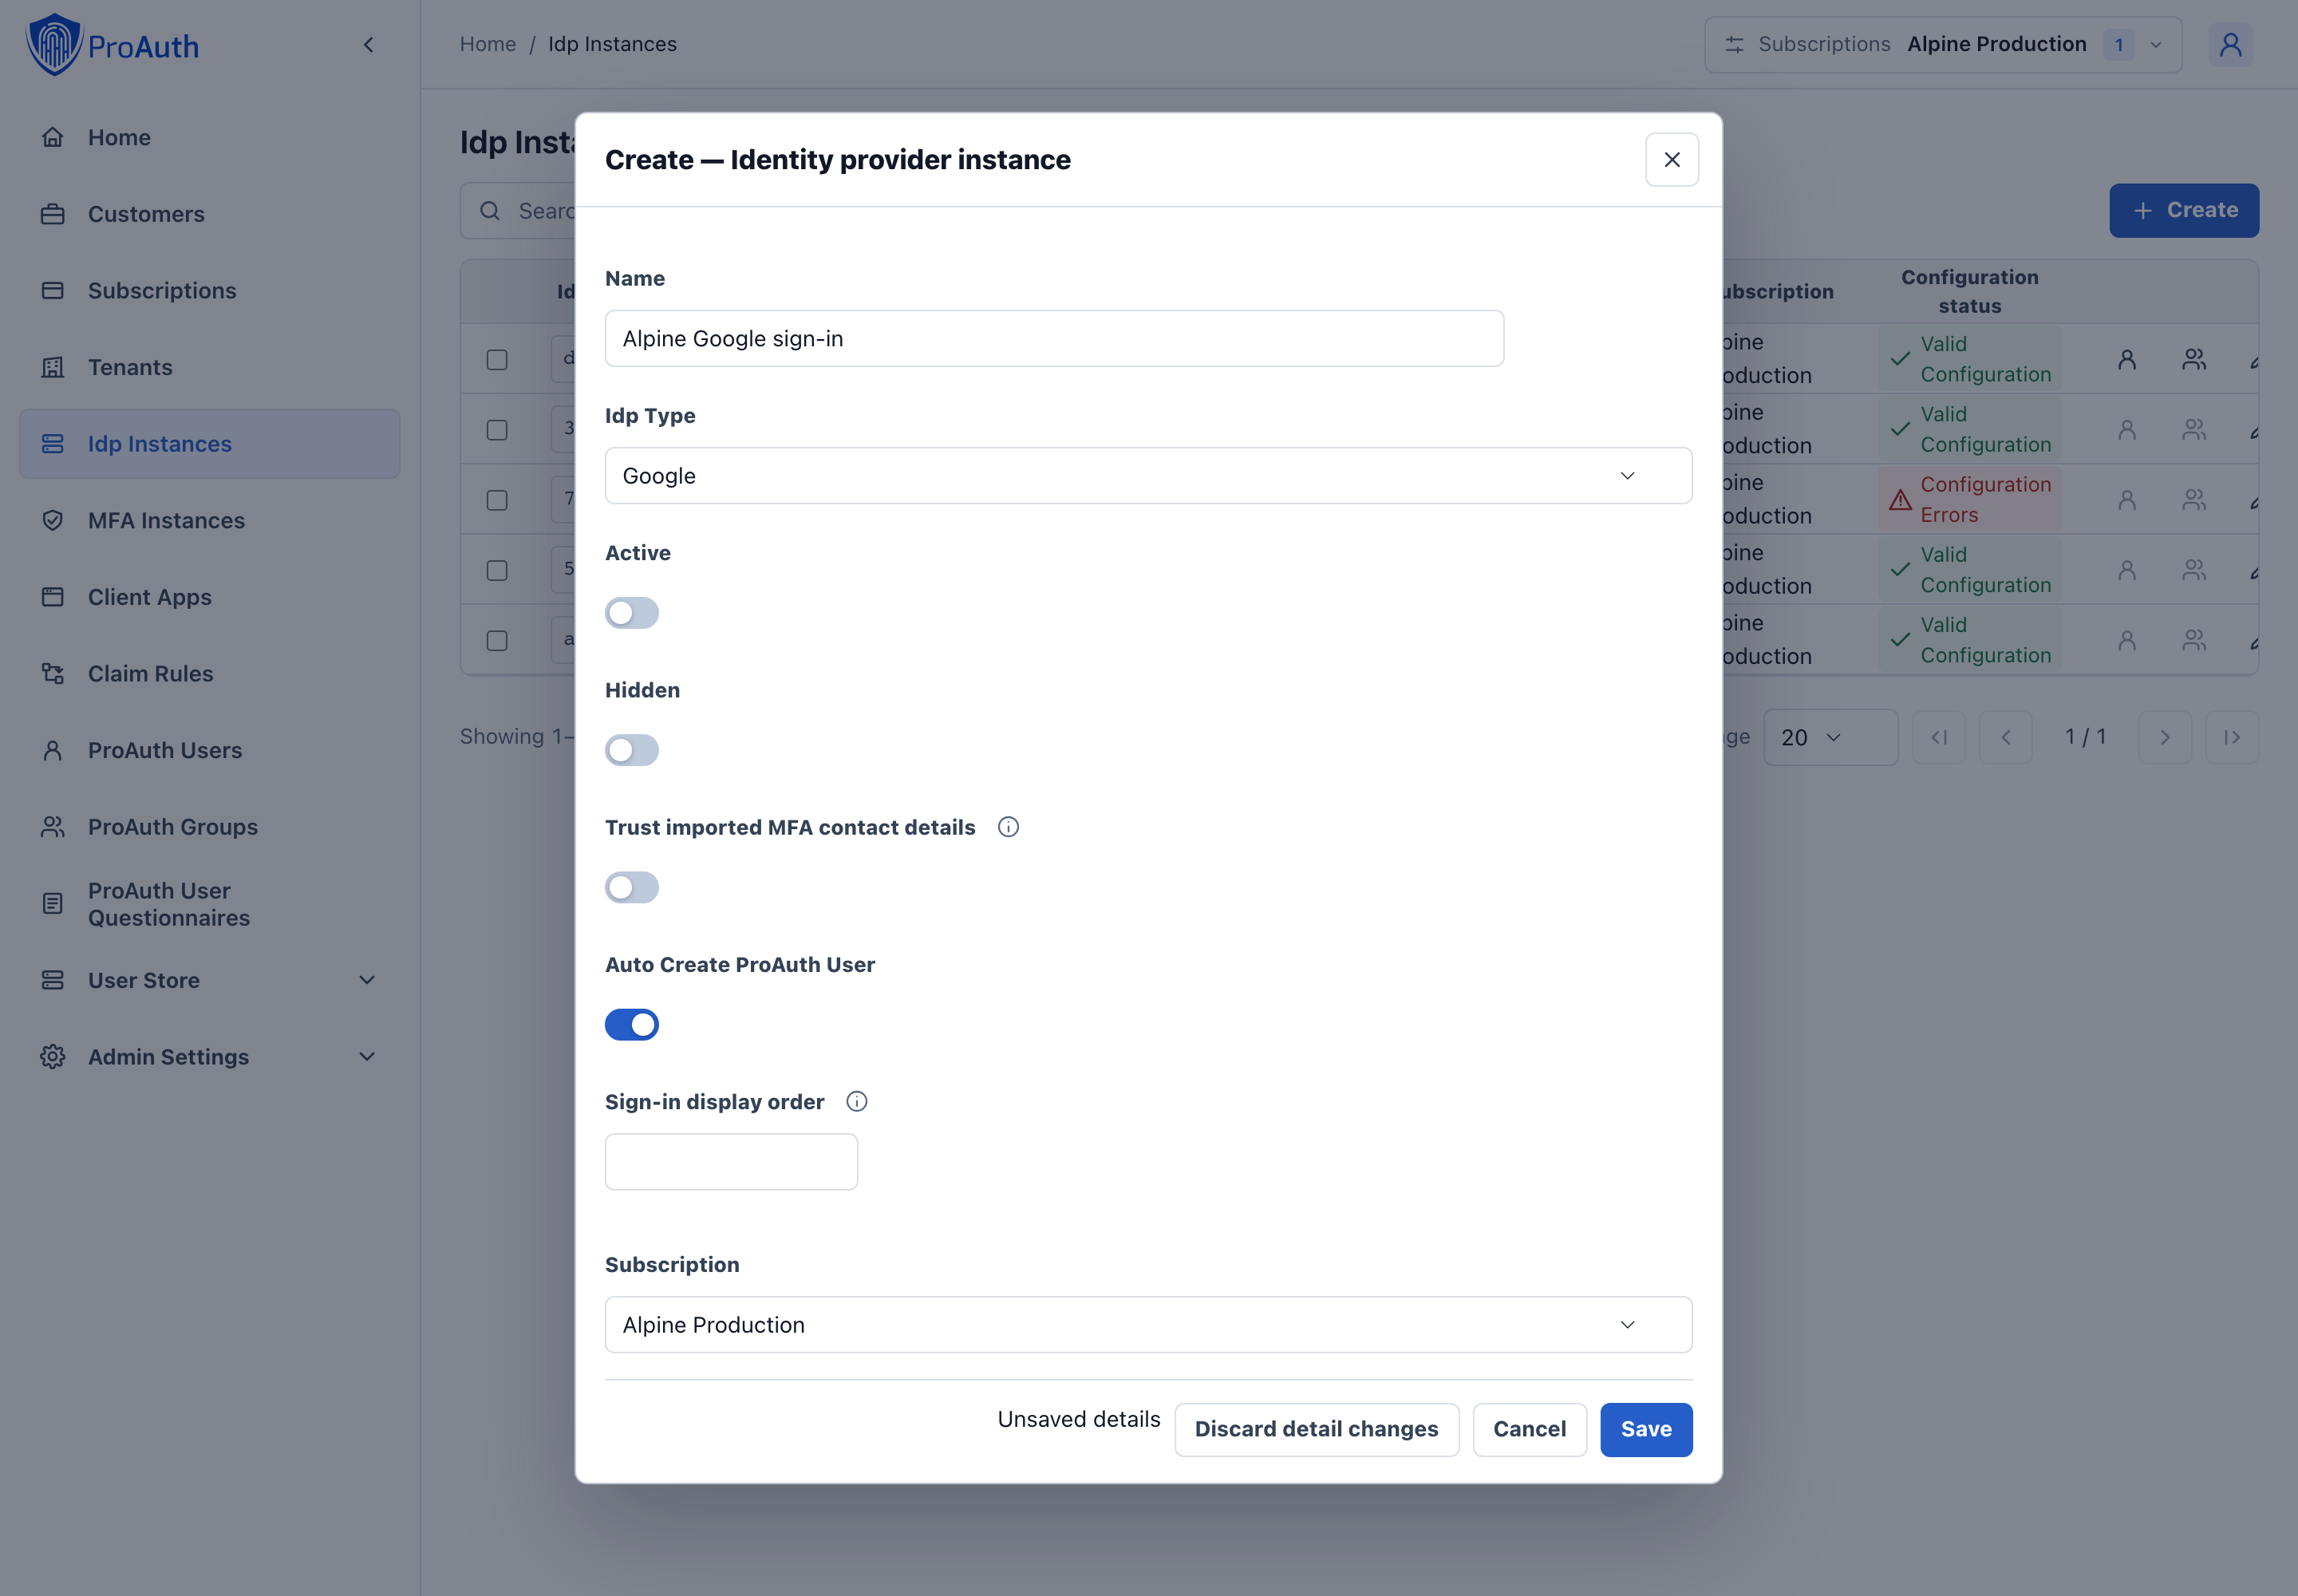Click the Create button behind the dialog
The height and width of the screenshot is (1596, 2298).
point(2184,210)
